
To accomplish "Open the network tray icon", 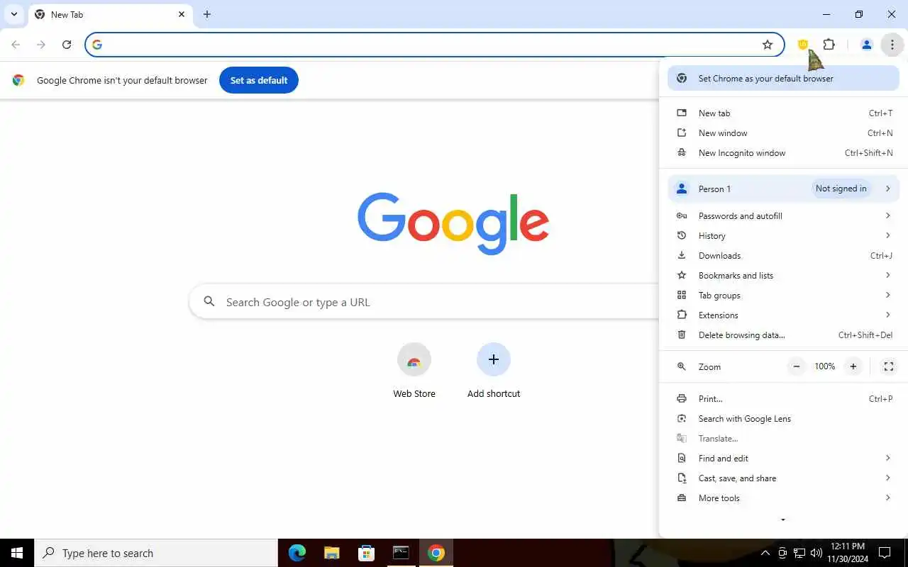I will pos(799,553).
